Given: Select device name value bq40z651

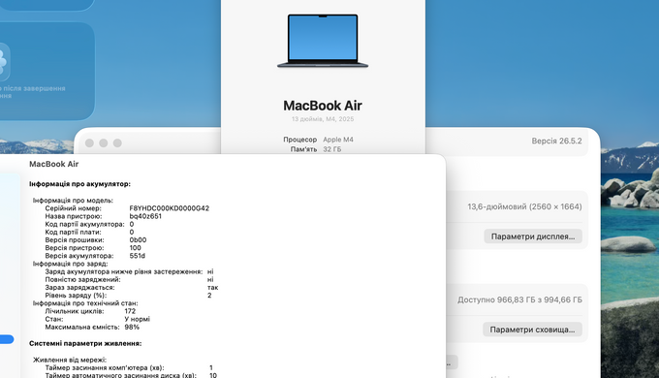Looking at the screenshot, I should tap(145, 216).
